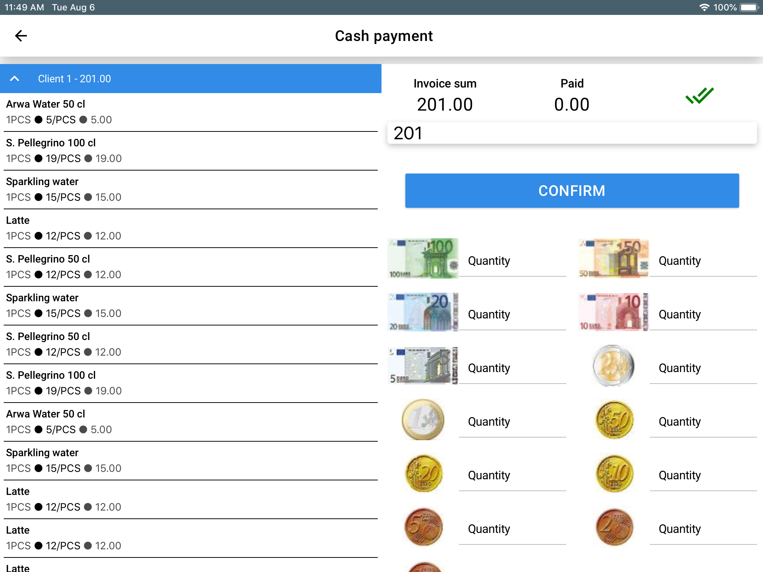Click quantity field beside 2 cent coin

pos(703,530)
